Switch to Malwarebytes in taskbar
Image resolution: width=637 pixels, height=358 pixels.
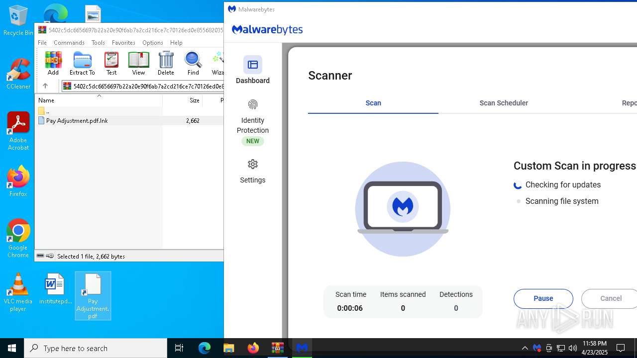tap(302, 348)
